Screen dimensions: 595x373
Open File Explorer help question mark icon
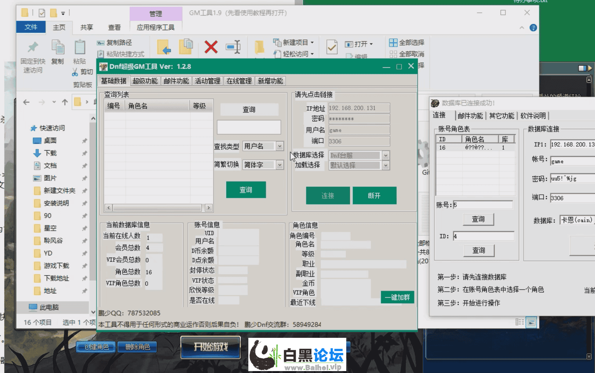[533, 28]
